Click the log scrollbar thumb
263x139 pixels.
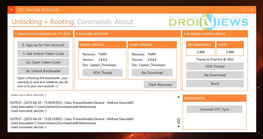178,121
